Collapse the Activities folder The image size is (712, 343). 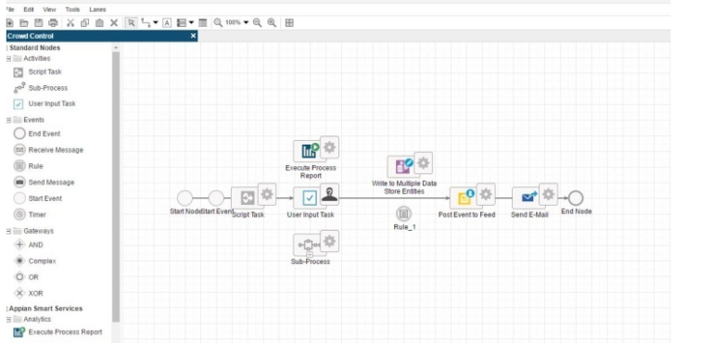(x=8, y=58)
